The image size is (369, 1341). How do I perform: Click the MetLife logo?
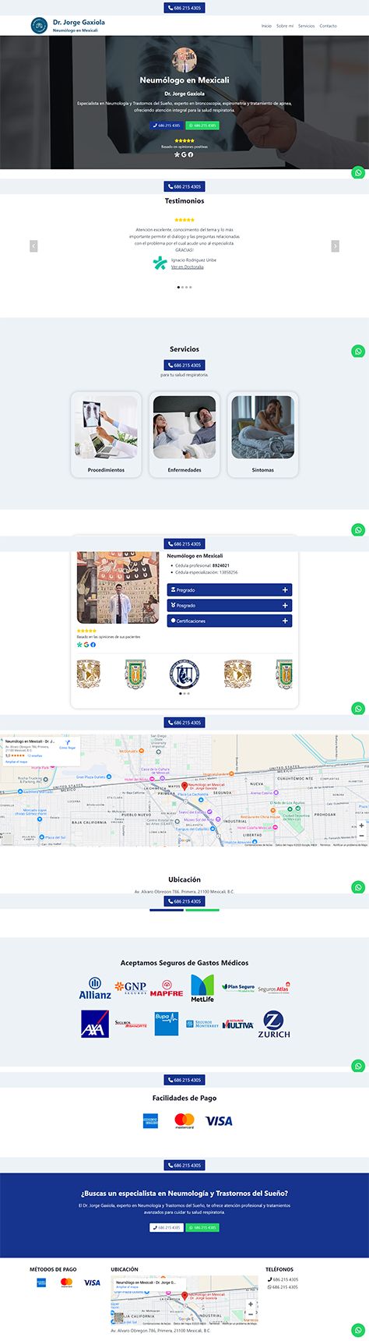click(202, 988)
